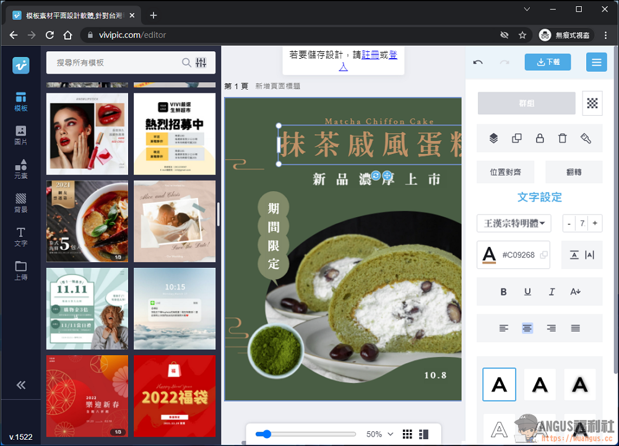
Task: Open the 背景 background sidebar tab
Action: [x=20, y=203]
